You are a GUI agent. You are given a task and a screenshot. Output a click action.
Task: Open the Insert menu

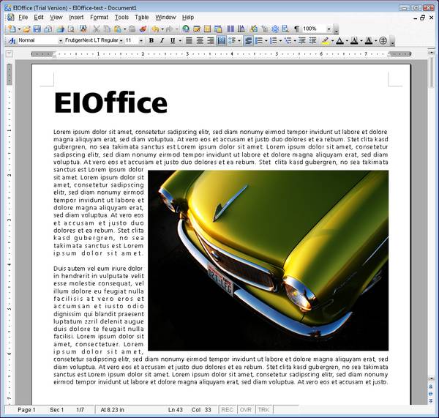point(76,18)
